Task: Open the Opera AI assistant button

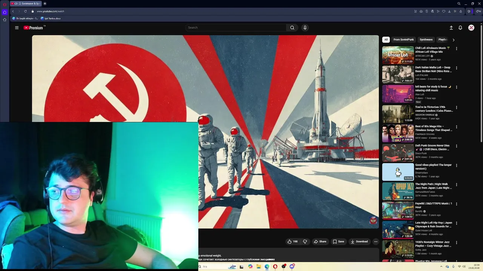Action: coord(479,11)
